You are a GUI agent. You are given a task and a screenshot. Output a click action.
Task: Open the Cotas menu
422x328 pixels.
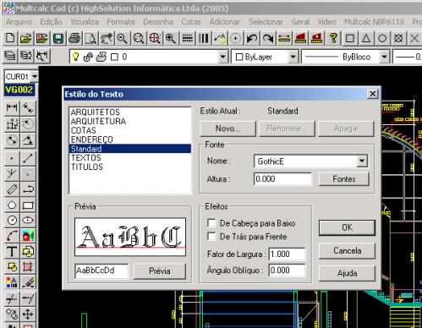coord(191,22)
